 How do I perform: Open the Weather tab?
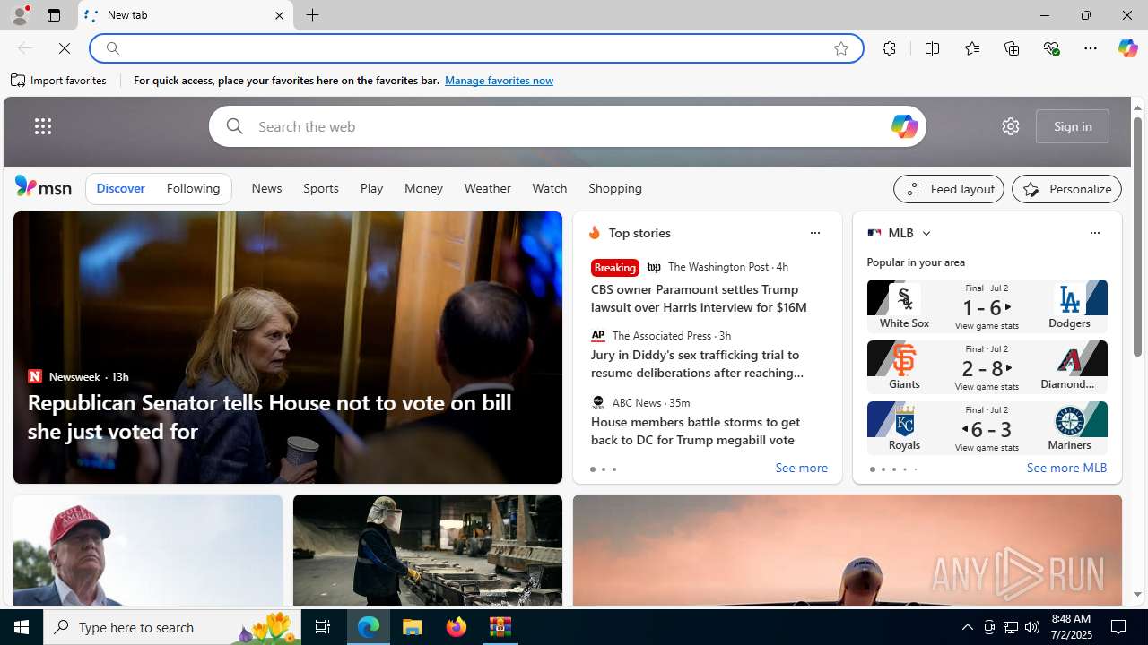pos(488,189)
